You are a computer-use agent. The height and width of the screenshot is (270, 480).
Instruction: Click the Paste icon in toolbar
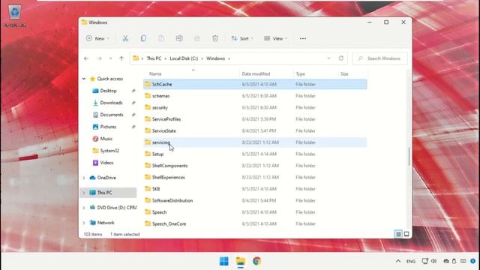click(x=161, y=38)
